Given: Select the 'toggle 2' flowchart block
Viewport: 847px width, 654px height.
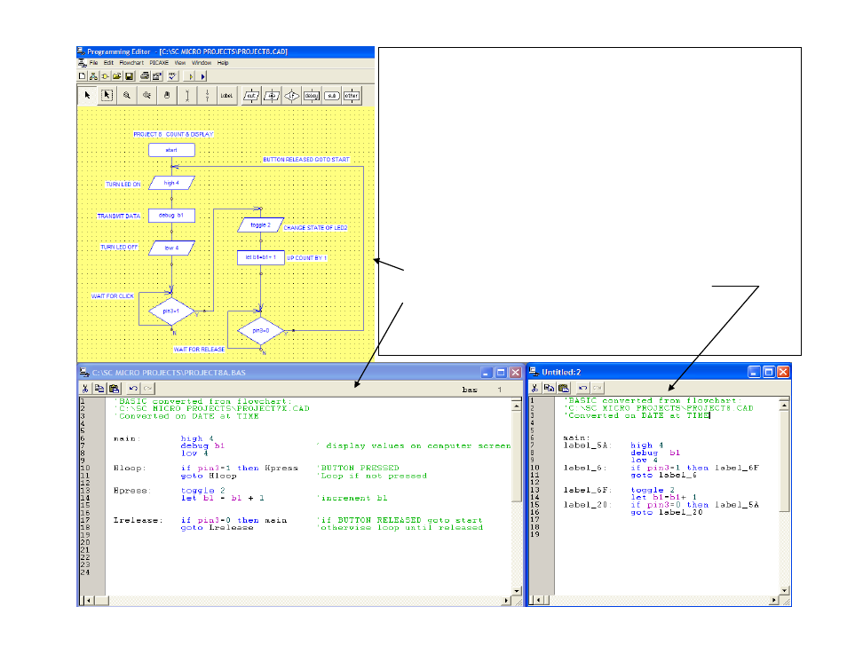Looking at the screenshot, I should point(261,225).
